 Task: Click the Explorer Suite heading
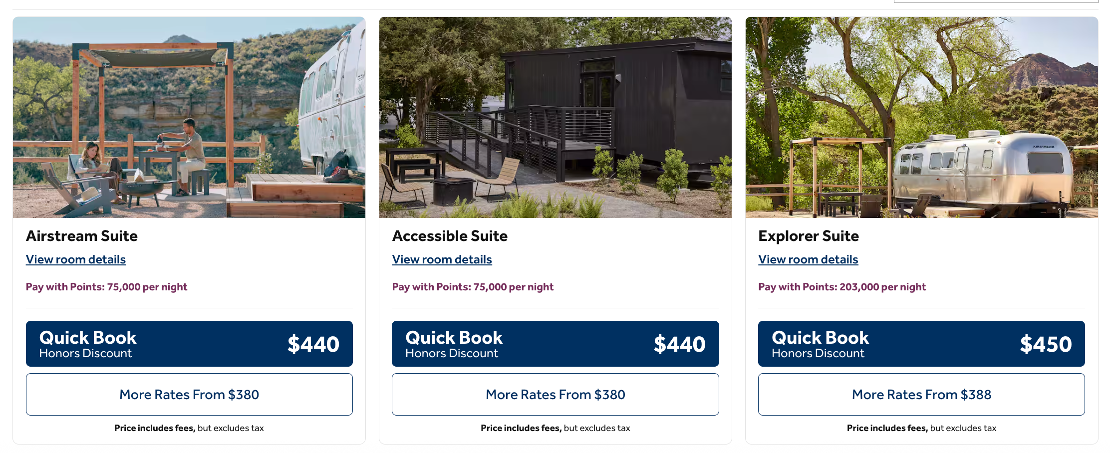click(809, 236)
